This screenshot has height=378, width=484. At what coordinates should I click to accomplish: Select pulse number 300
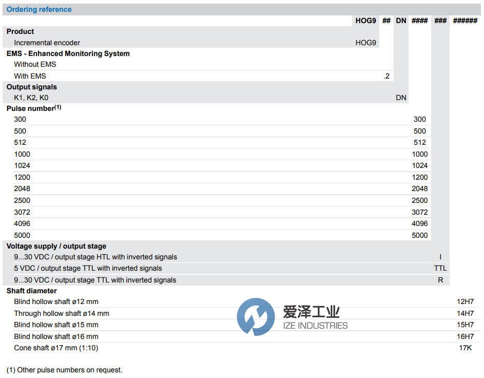(x=19, y=119)
